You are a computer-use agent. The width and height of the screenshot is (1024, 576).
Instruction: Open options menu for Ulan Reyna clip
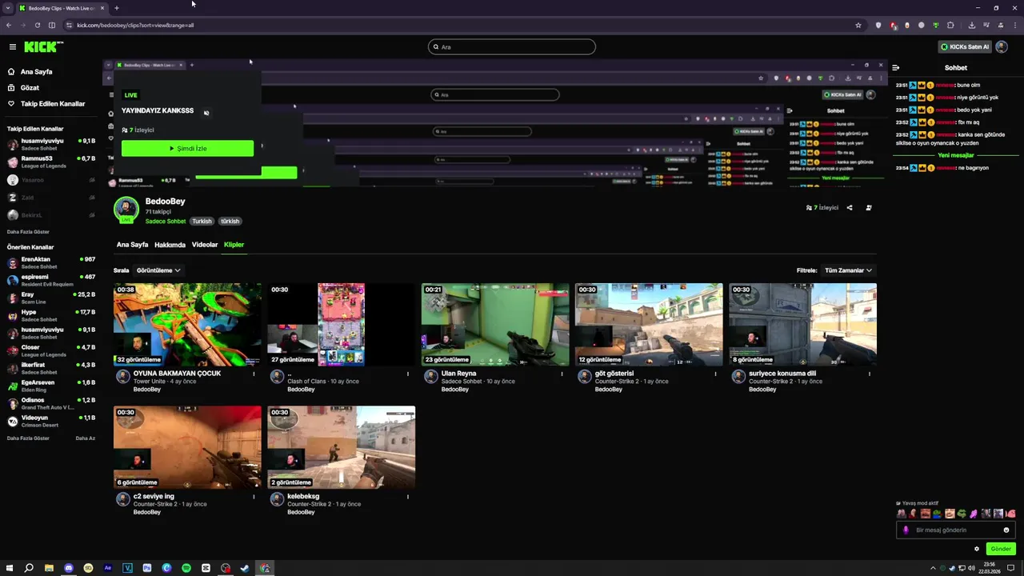click(562, 374)
